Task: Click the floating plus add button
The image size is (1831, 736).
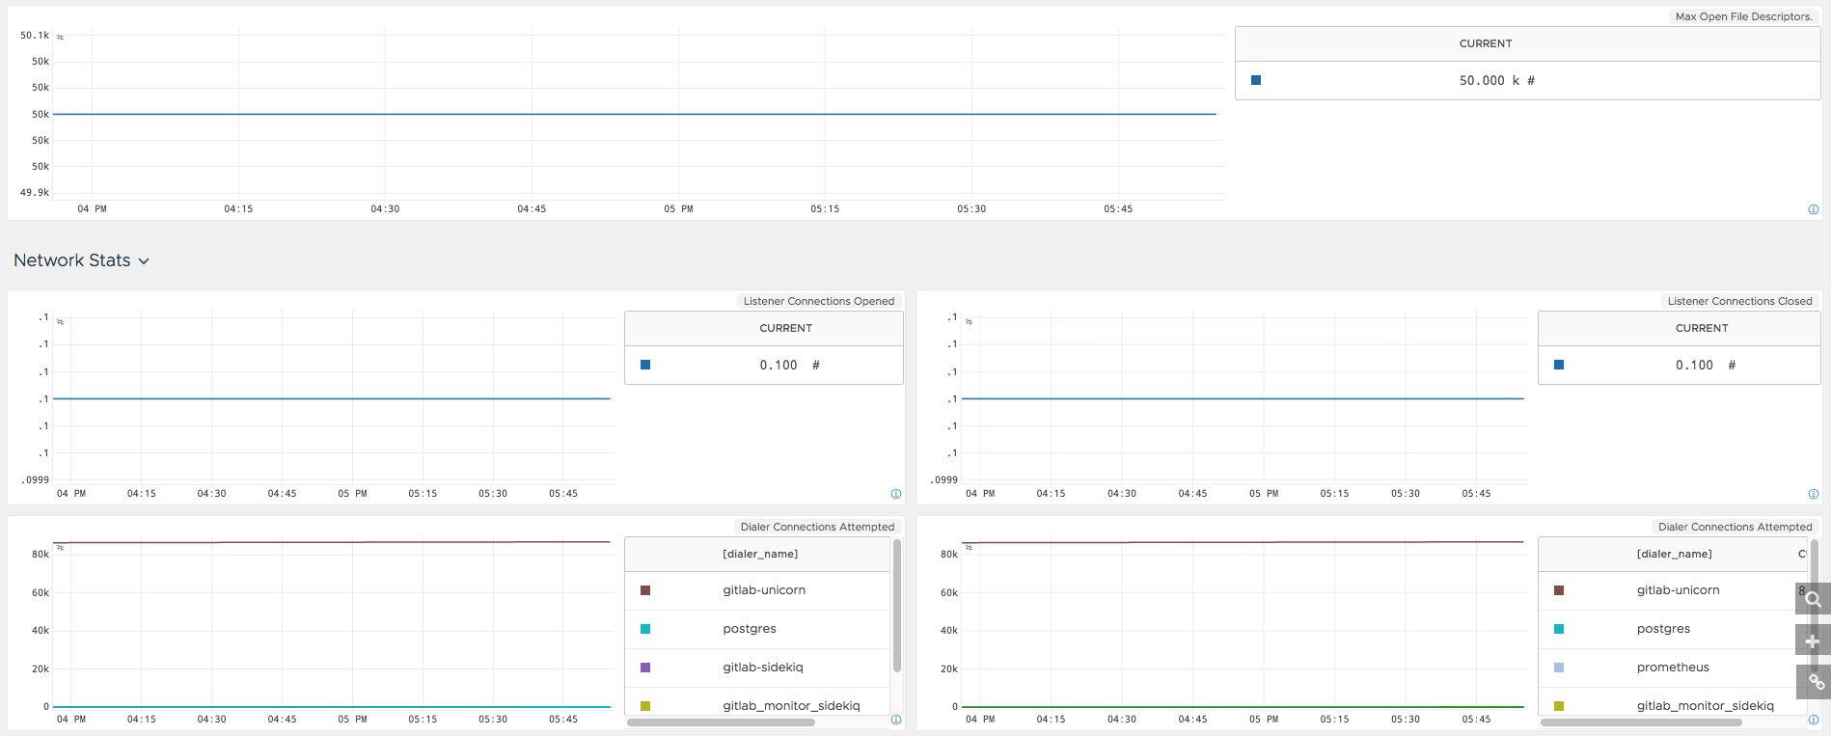Action: tap(1813, 641)
